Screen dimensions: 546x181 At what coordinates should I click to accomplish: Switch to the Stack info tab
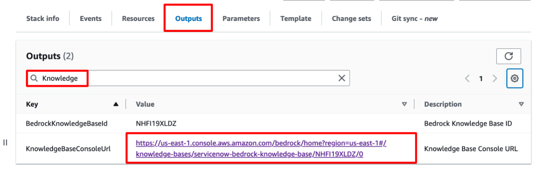[x=43, y=18]
